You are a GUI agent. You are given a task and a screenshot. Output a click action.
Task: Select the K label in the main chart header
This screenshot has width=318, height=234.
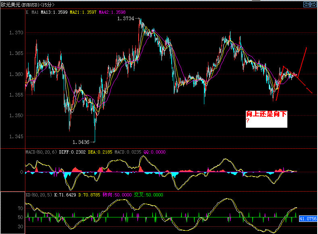[x=27, y=12]
